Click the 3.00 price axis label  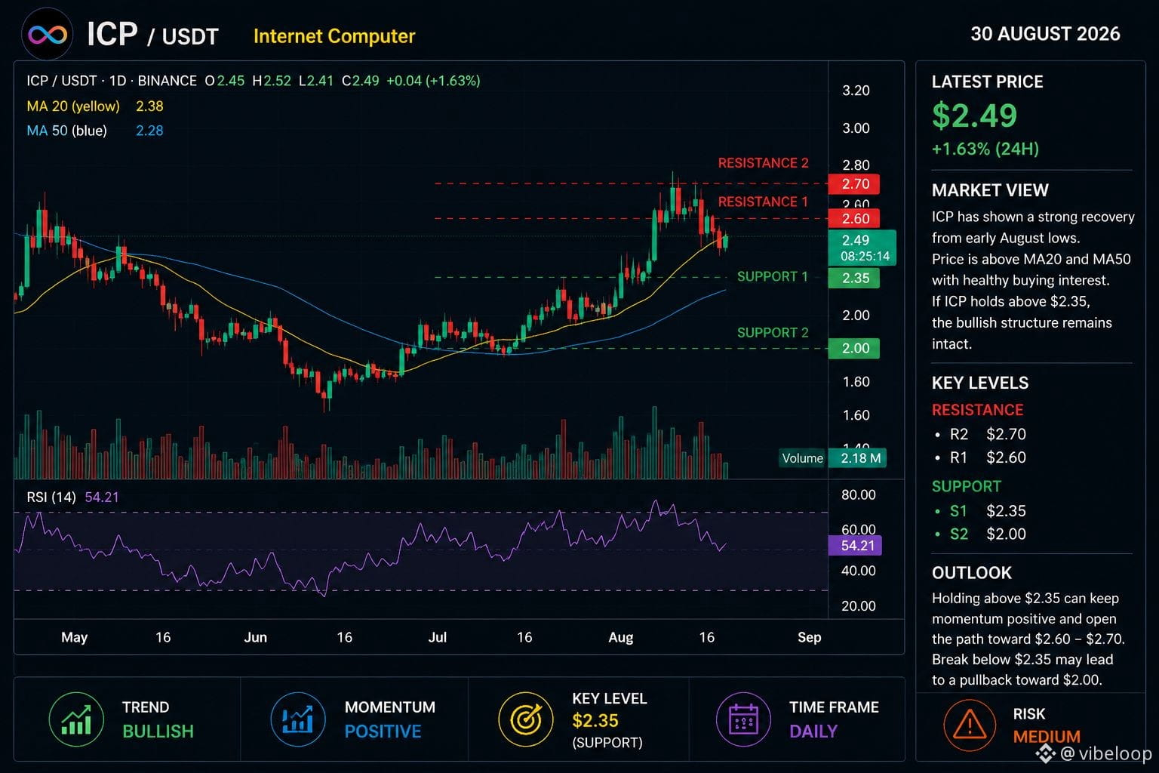point(856,128)
